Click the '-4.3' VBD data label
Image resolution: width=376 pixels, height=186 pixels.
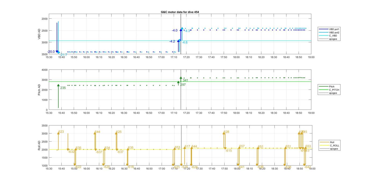[187, 31]
